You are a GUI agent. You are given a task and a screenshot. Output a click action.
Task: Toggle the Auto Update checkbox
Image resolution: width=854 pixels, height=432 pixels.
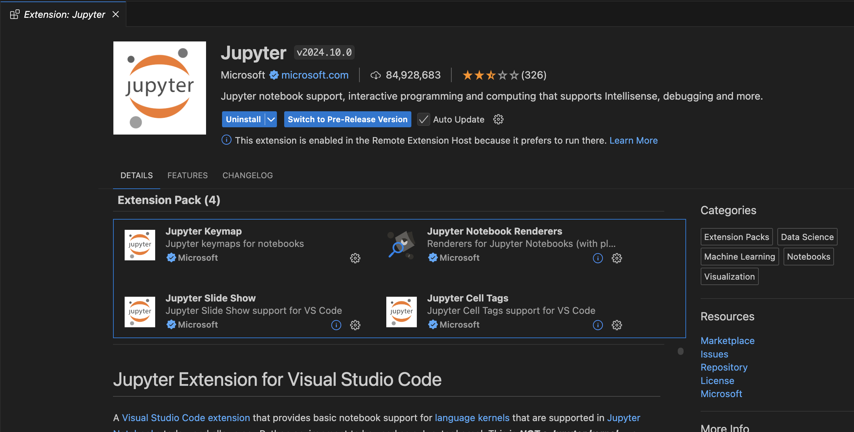(x=423, y=119)
